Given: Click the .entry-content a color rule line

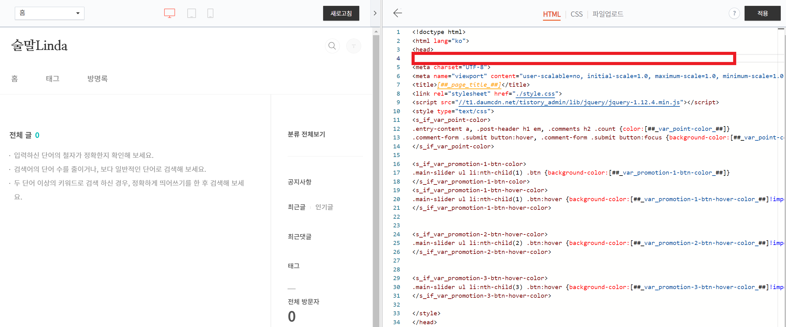Looking at the screenshot, I should coord(571,129).
